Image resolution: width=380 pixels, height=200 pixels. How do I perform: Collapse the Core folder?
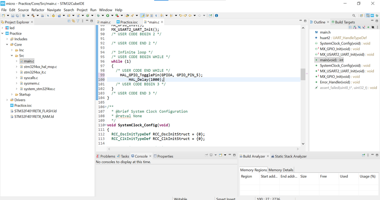pyautogui.click(x=7, y=44)
